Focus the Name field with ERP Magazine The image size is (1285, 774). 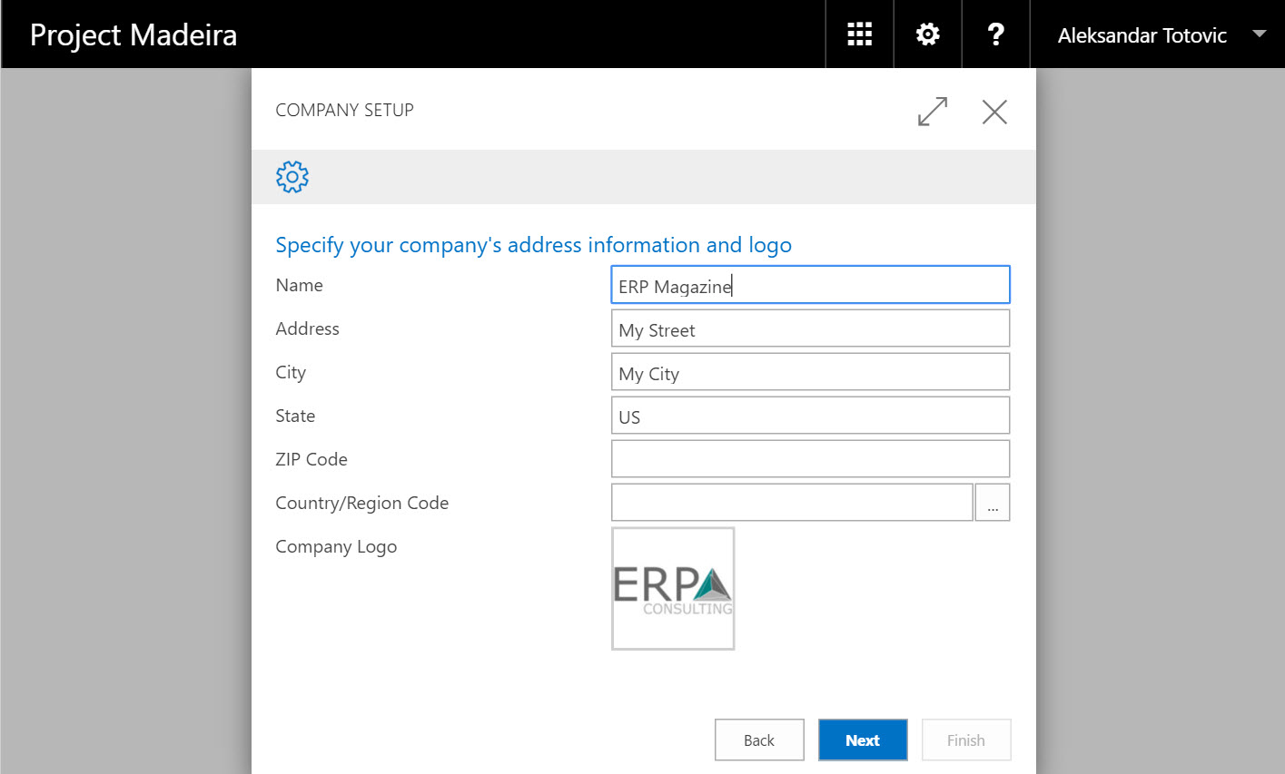pyautogui.click(x=809, y=285)
